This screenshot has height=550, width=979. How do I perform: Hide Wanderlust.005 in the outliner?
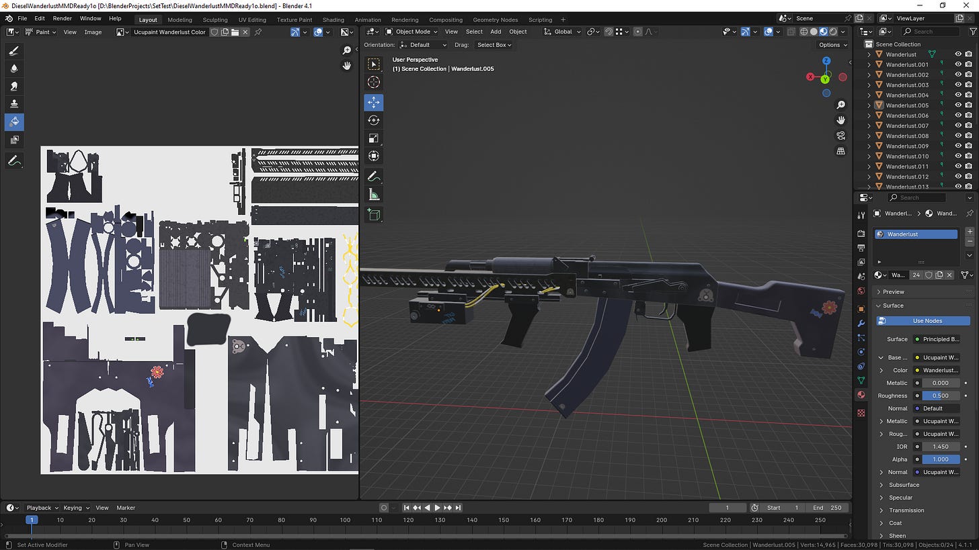click(x=958, y=105)
